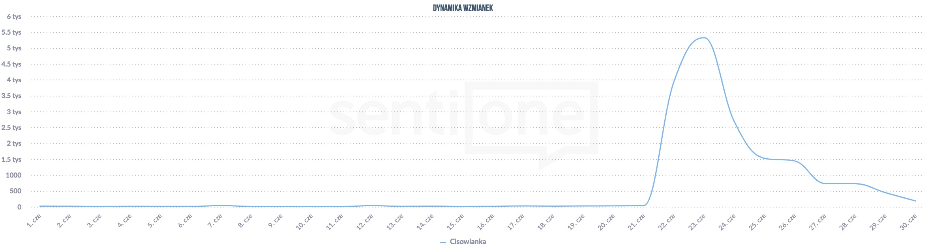Click the 2.5 tys y-axis label
Screen dimensions: 926x252
point(11,128)
